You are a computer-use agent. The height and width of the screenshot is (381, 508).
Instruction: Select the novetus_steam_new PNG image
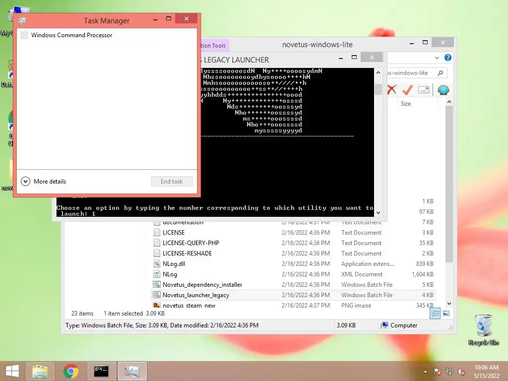(x=293, y=305)
